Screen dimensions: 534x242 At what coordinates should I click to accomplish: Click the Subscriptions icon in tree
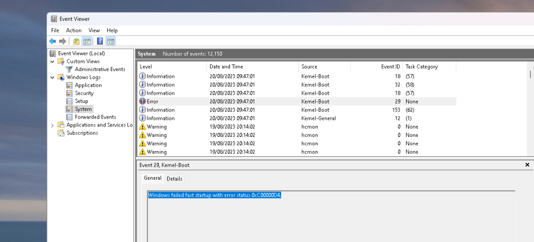point(61,133)
